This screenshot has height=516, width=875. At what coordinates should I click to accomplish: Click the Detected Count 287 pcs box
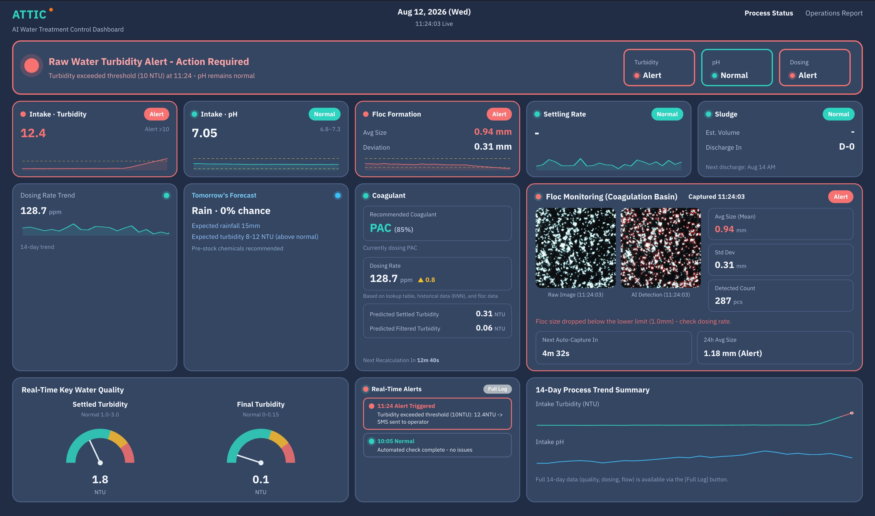[780, 296]
